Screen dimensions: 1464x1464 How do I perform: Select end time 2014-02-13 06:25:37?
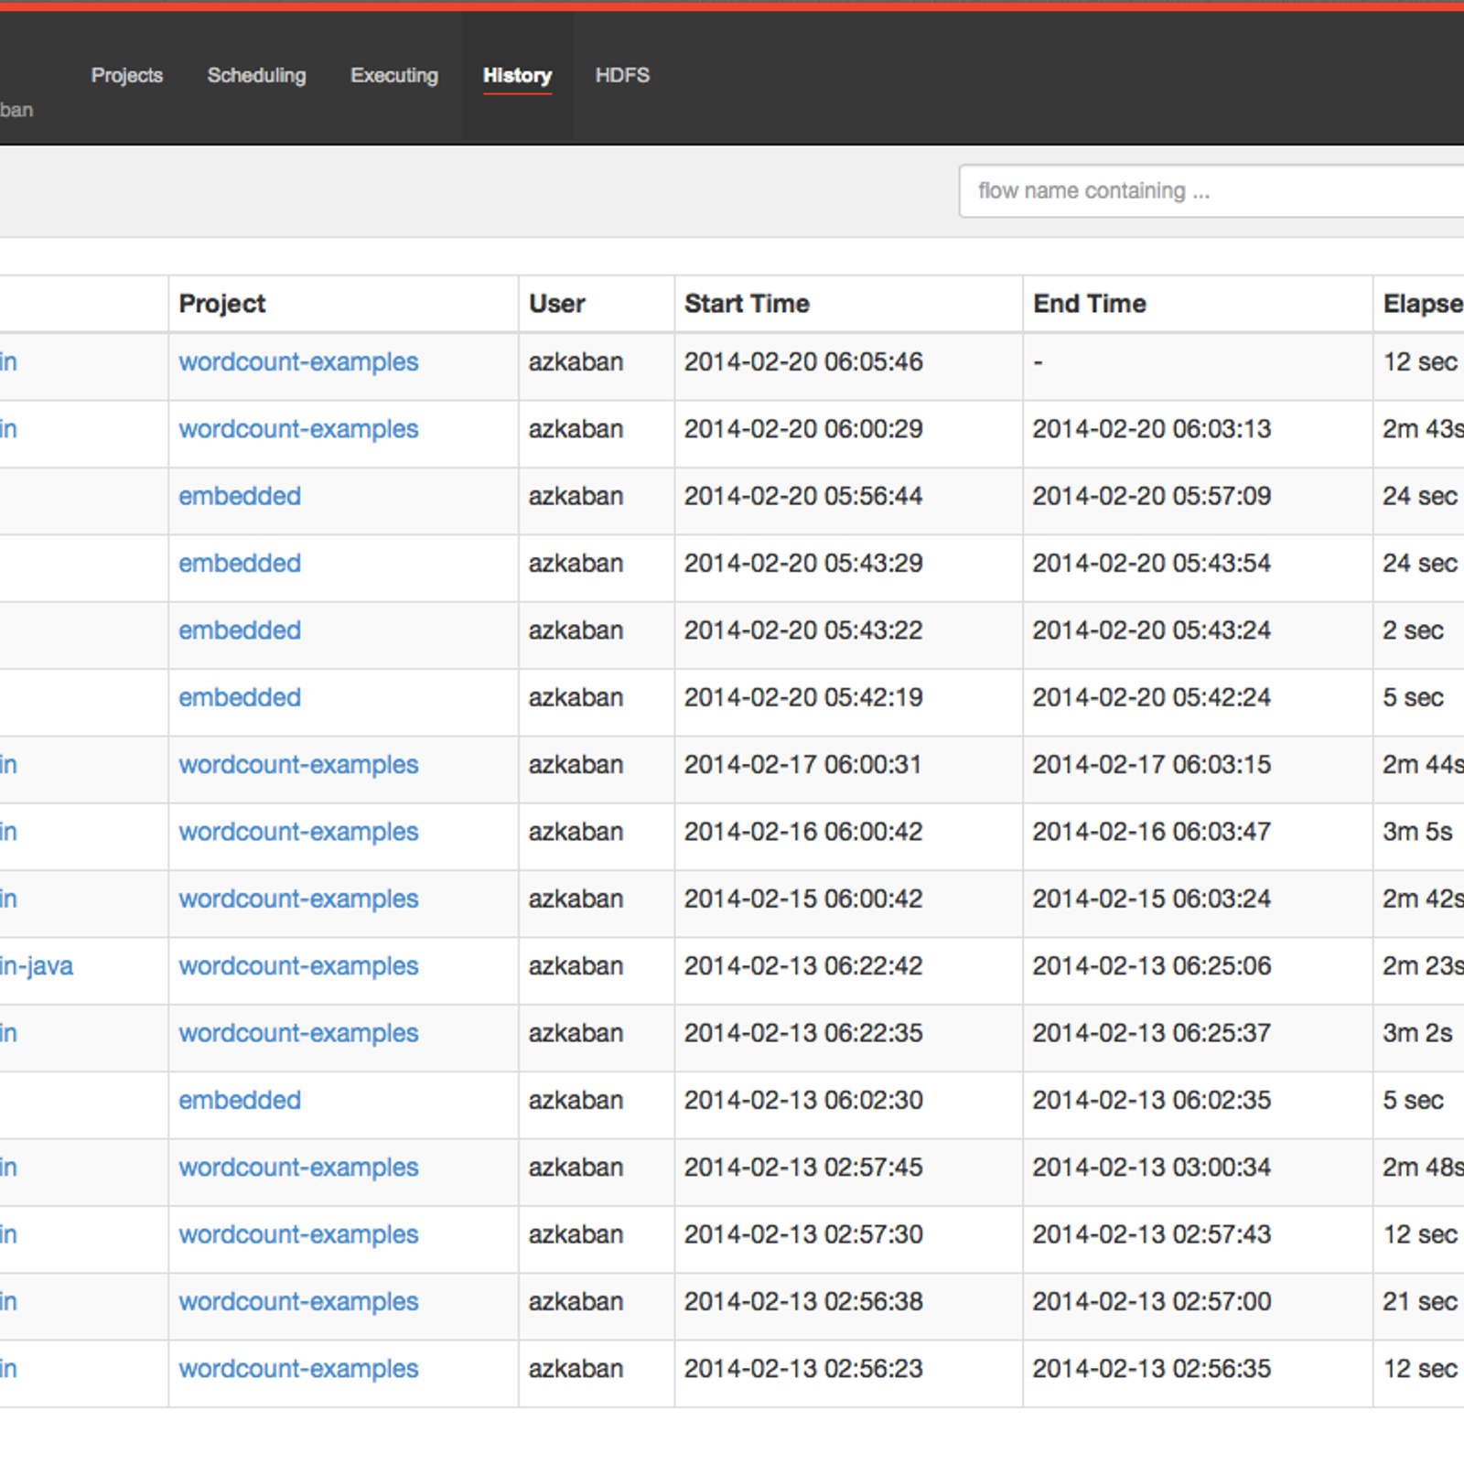(x=1152, y=1033)
